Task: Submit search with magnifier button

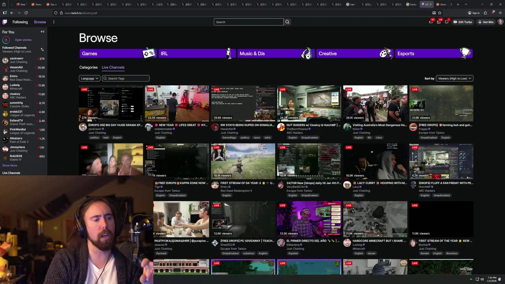Action: 287,22
